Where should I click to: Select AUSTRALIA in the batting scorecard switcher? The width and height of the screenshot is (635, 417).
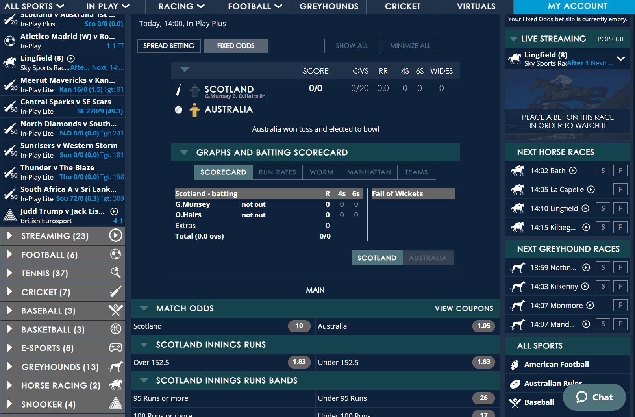coord(428,258)
